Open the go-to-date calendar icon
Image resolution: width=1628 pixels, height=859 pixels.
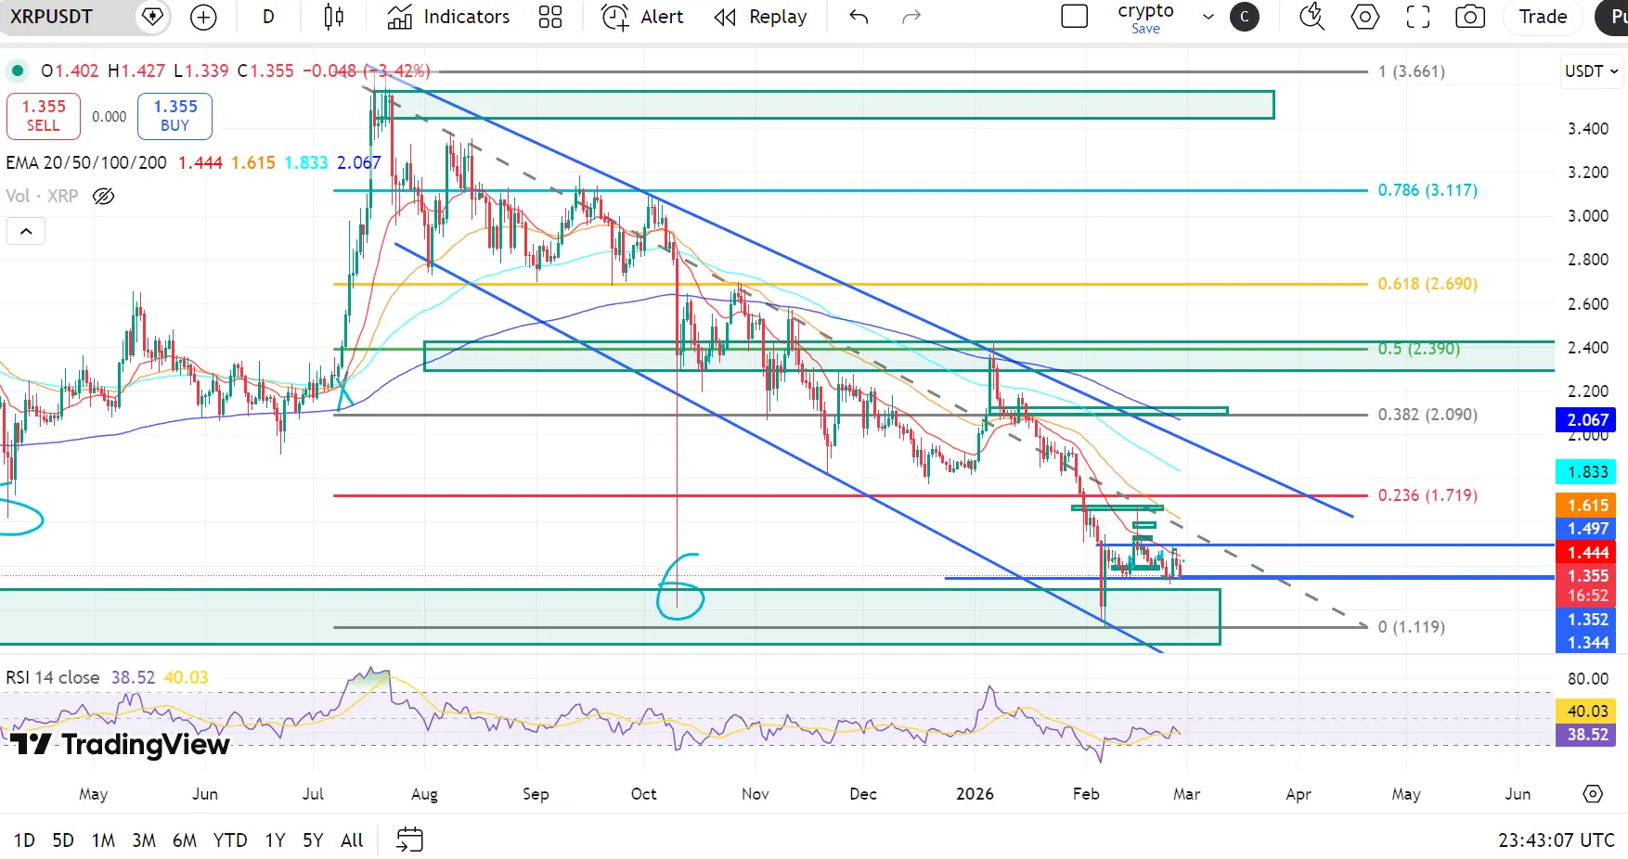click(x=410, y=840)
